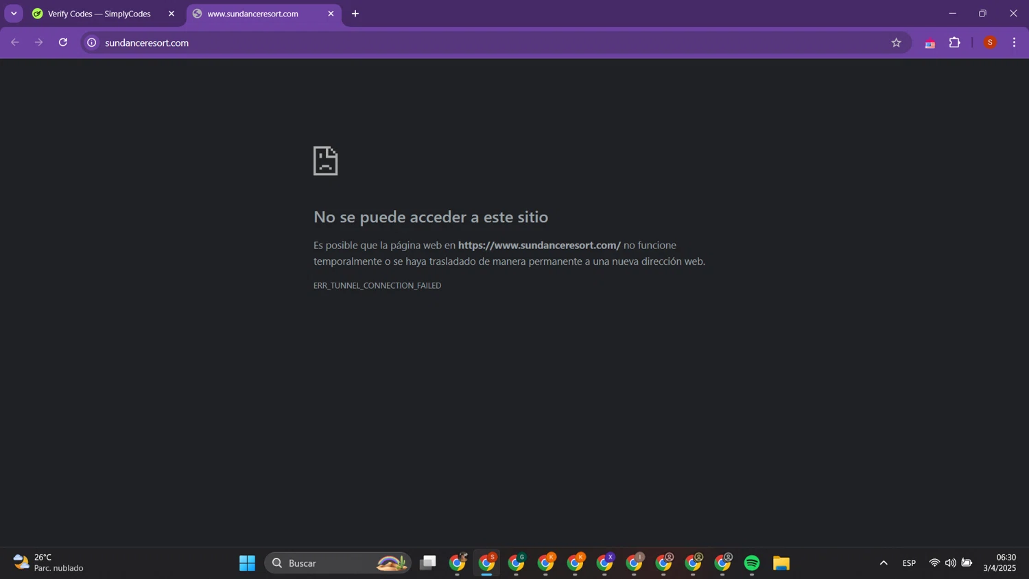The height and width of the screenshot is (579, 1029).
Task: Open the ESP language input switcher
Action: click(909, 563)
